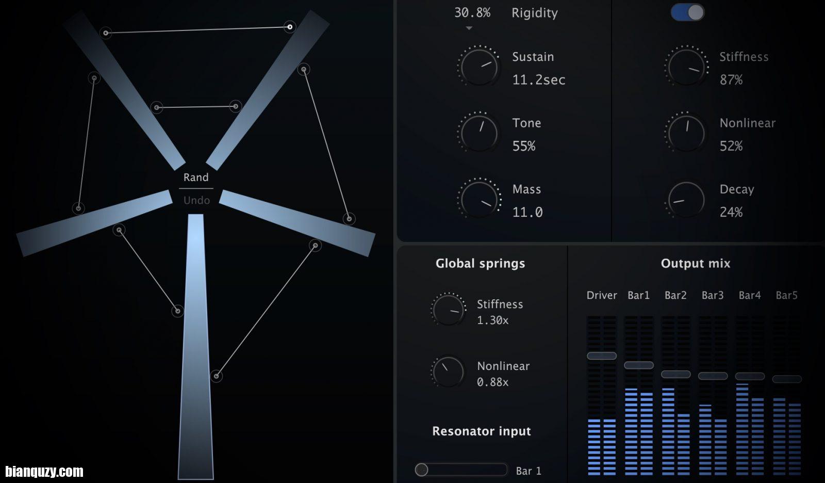This screenshot has height=483, width=825.
Task: Click spring node right of center vertical bar
Action: [217, 376]
